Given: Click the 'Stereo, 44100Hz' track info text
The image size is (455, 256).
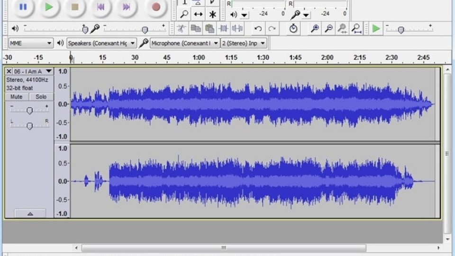Looking at the screenshot, I should click(27, 80).
